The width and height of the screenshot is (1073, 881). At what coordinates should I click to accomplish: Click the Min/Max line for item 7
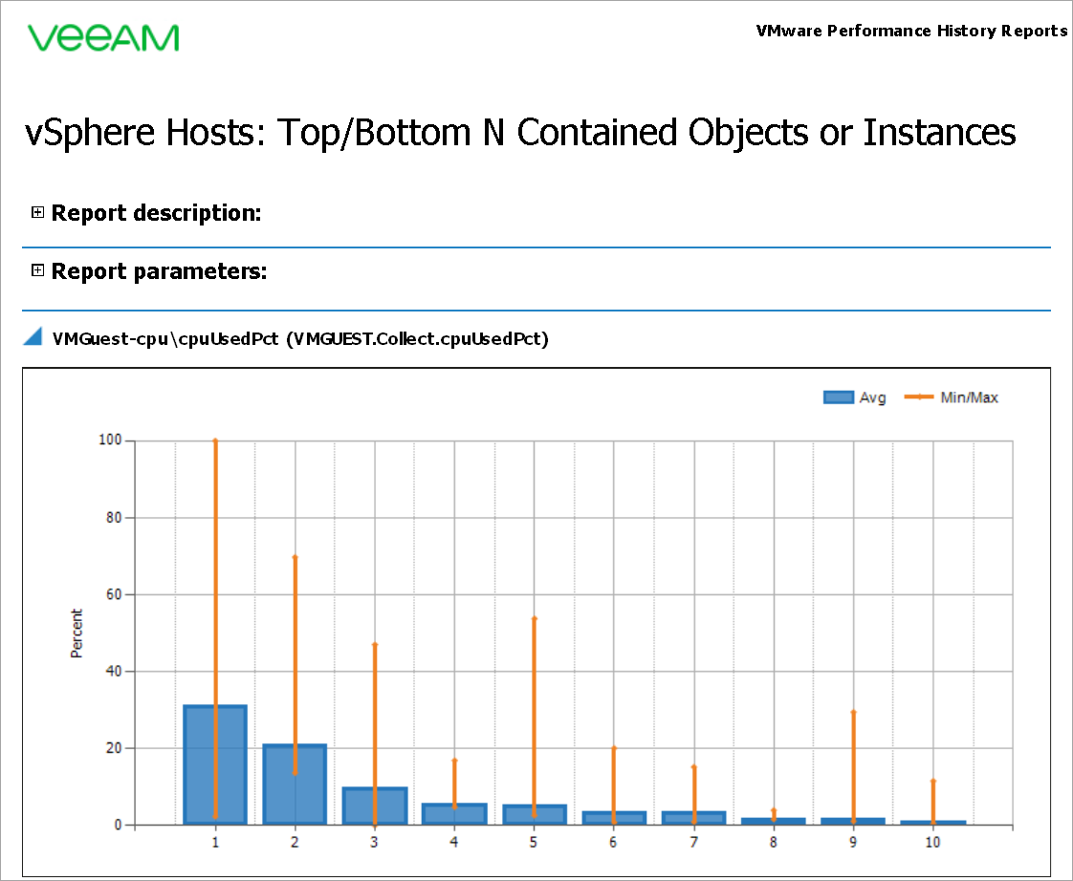(694, 795)
